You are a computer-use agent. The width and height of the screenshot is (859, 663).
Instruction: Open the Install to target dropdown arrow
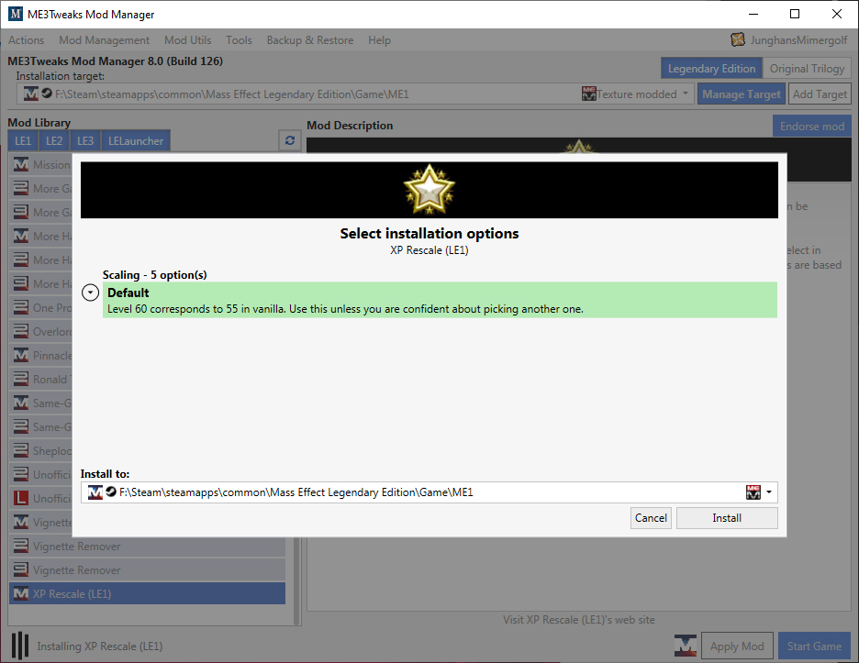click(769, 492)
